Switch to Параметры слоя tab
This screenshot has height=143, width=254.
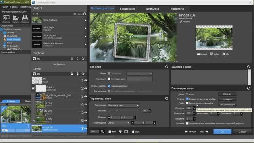(x=102, y=8)
